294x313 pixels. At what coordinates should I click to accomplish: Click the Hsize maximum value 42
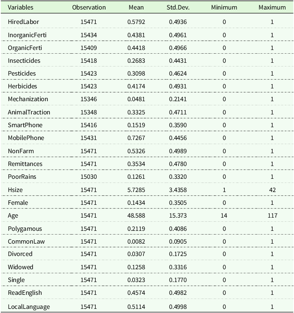pos(272,190)
